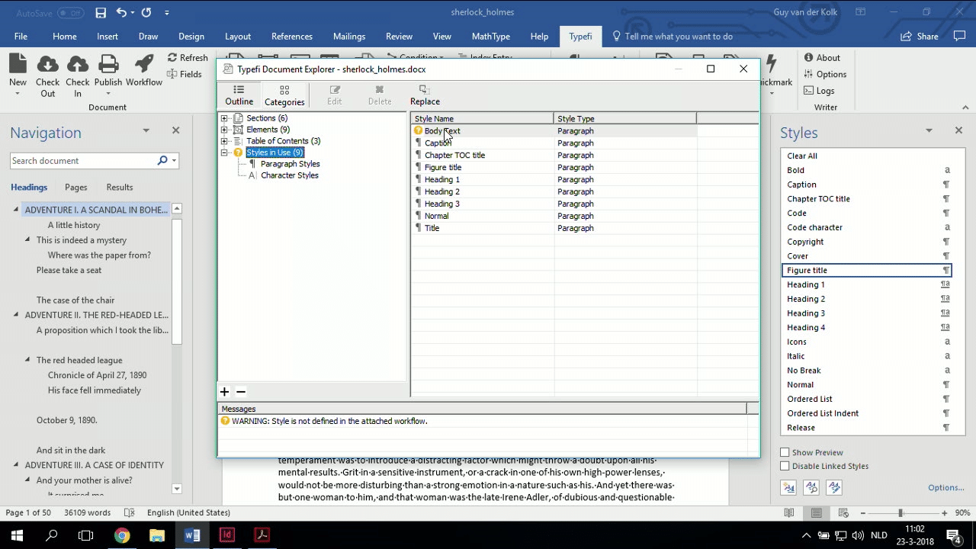Save the document from Quick Access Toolbar

101,12
